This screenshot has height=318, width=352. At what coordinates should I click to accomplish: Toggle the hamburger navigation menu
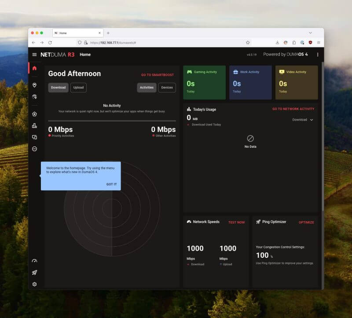coord(34,55)
